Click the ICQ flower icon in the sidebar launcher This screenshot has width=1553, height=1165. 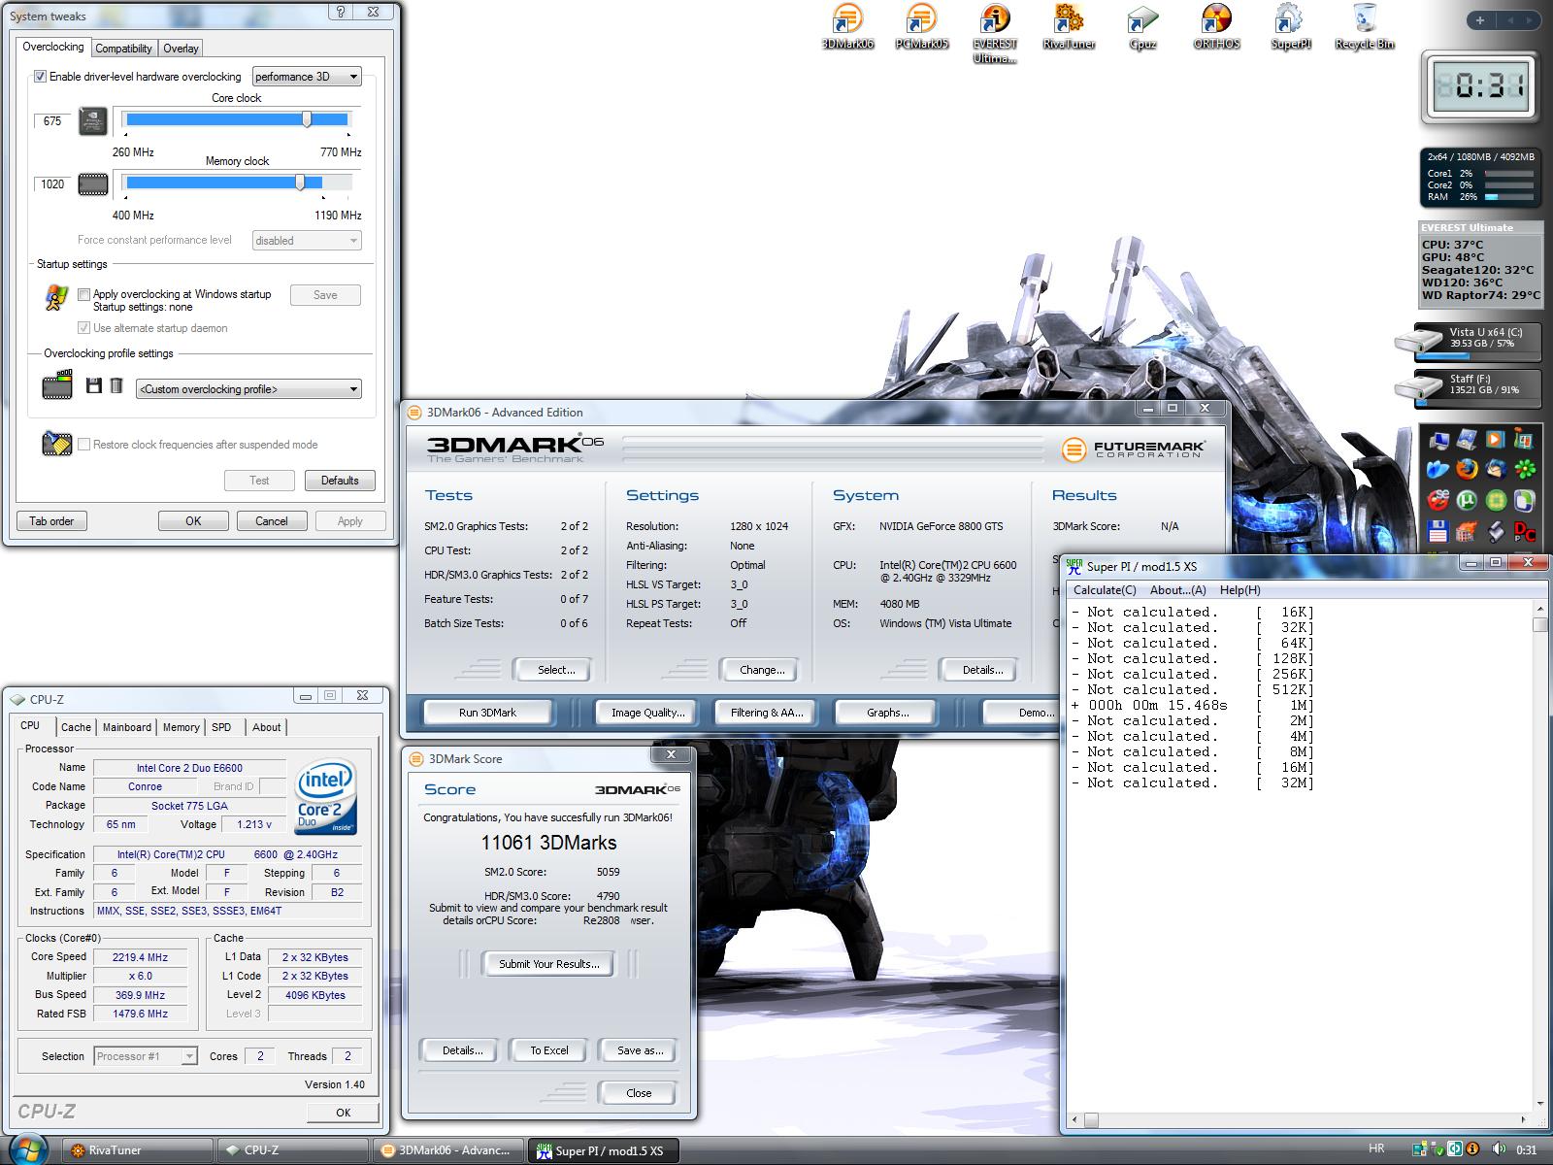[1525, 470]
